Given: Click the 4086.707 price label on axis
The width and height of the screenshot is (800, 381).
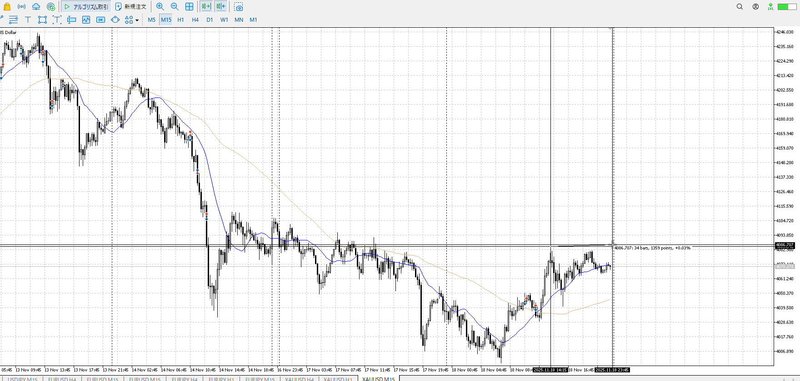Looking at the screenshot, I should [x=785, y=245].
